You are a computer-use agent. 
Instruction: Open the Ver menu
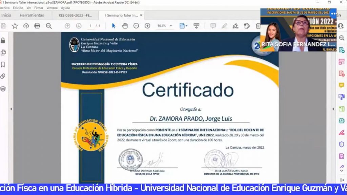[29, 8]
